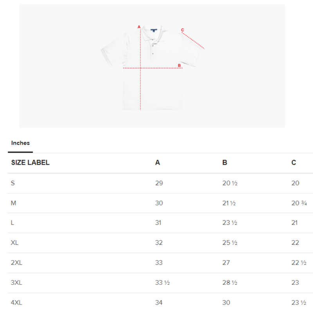Screen dimensions: 313x313
Task: Click the 33 ½ value in 3XL row
Action: (x=162, y=282)
